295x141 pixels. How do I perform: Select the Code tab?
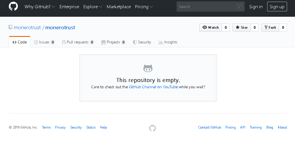[20, 42]
